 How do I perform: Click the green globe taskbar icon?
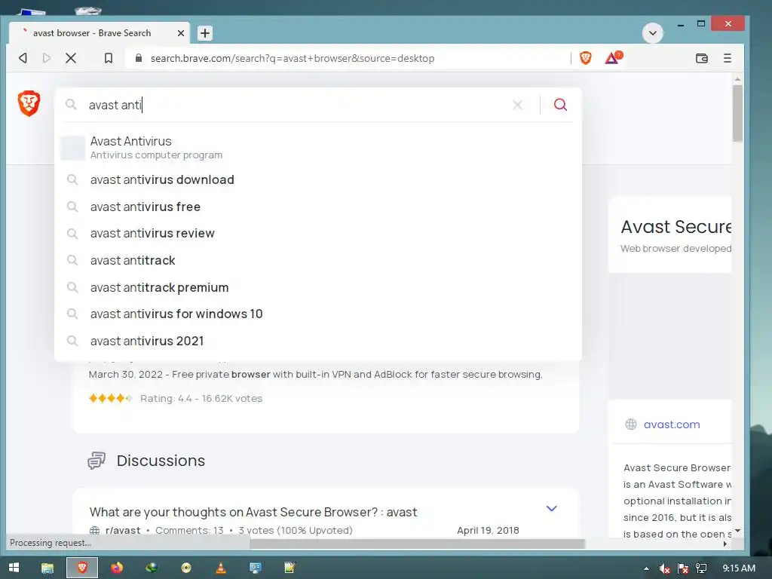[151, 568]
